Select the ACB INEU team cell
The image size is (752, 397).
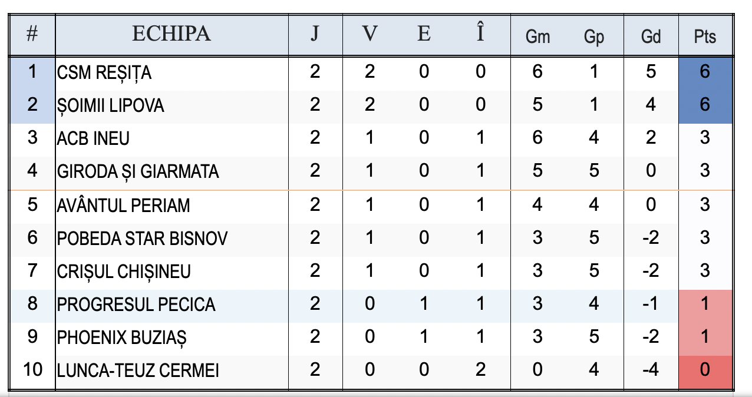(93, 139)
